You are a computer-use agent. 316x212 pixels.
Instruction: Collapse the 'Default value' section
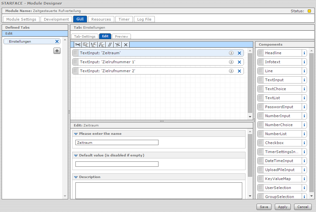coord(76,155)
